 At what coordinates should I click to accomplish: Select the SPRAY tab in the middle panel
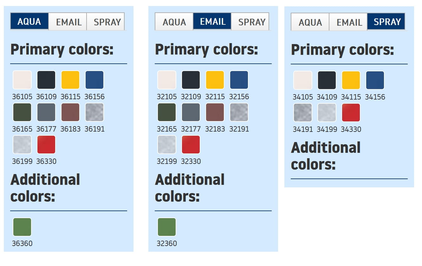click(251, 22)
